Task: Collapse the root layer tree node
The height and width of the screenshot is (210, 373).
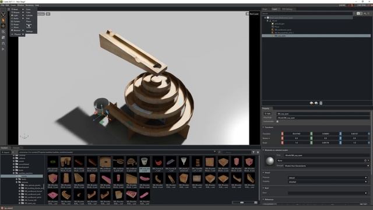Action: [x=265, y=18]
